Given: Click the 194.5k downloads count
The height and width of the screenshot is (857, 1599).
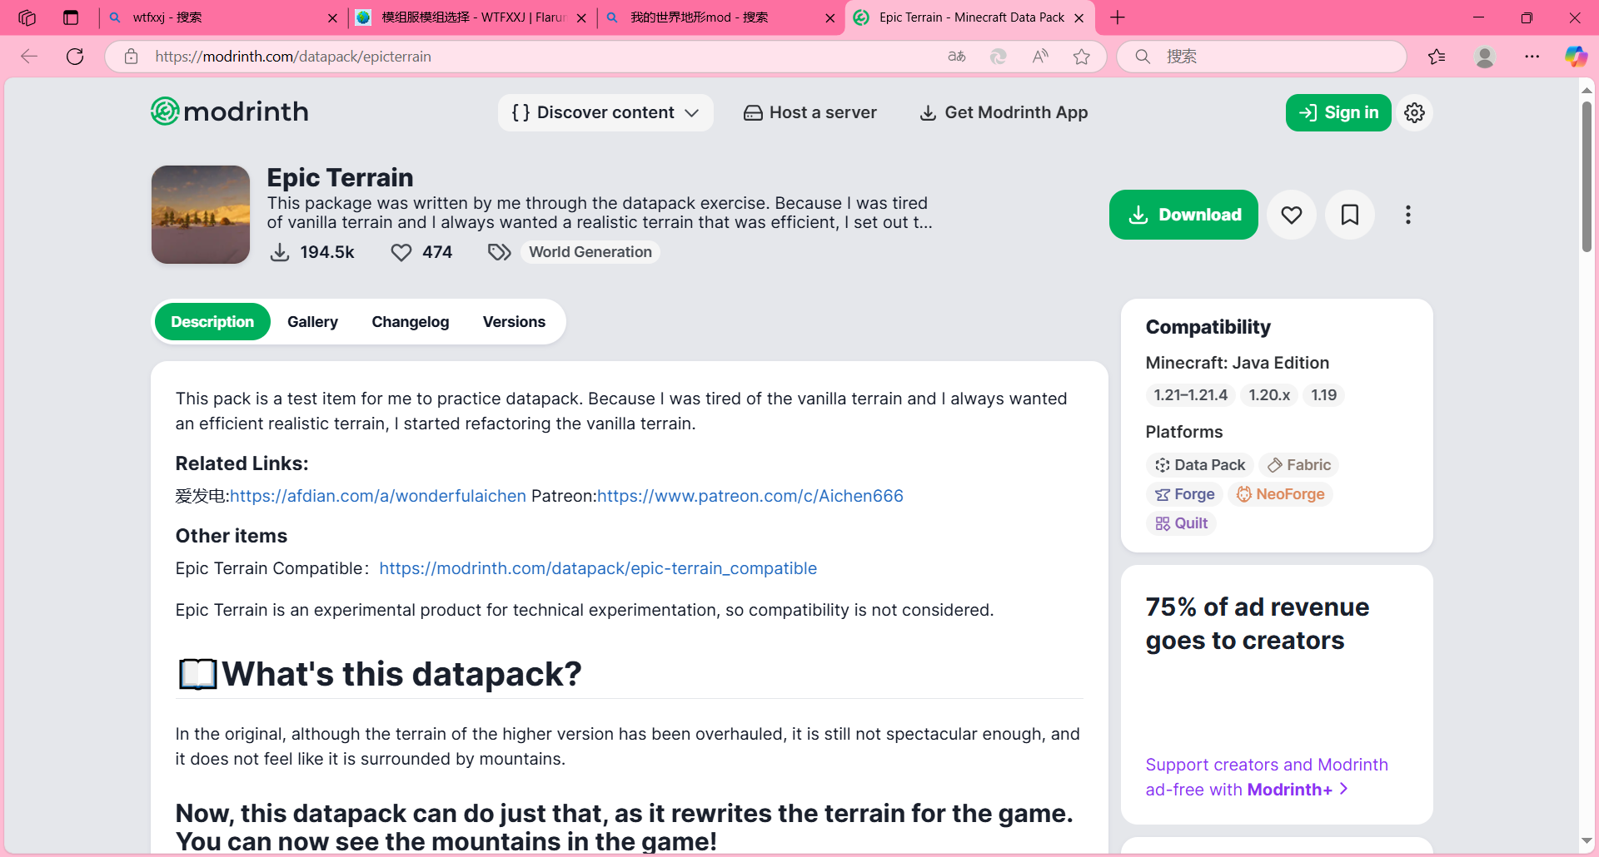Looking at the screenshot, I should (312, 252).
